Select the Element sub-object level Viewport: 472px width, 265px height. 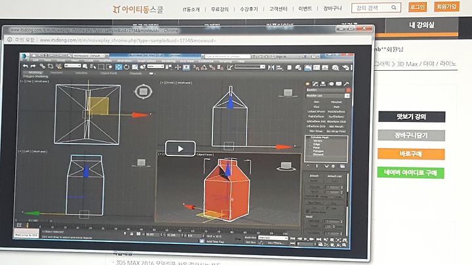tap(318, 155)
